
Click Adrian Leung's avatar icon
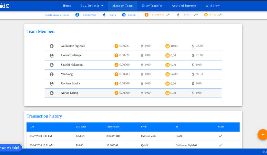coord(52,93)
